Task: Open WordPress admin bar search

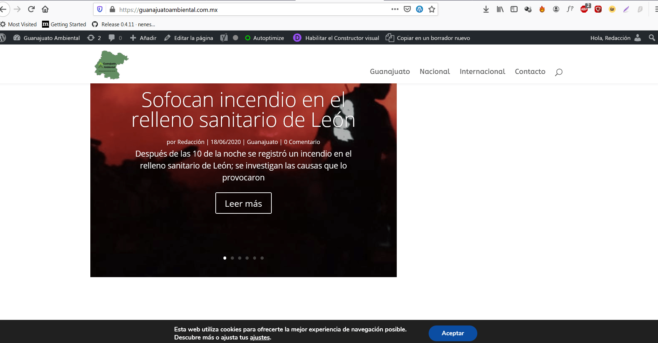Action: coord(652,37)
